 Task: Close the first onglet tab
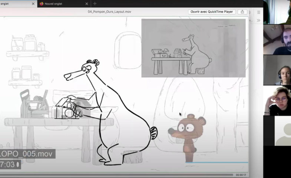click(33, 4)
